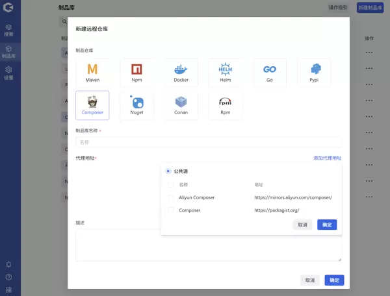The image size is (390, 296).
Task: Check the Aliyun Composer source checkbox
Action: point(171,197)
